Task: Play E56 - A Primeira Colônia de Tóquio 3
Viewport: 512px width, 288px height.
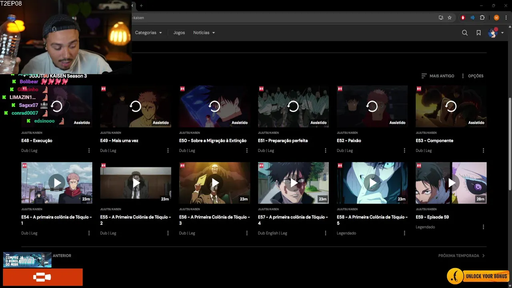Action: (214, 183)
